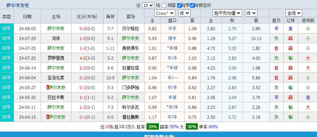Click the 平手 handicap on the 24-08-05 row
The image size is (317, 137).
(172, 28)
